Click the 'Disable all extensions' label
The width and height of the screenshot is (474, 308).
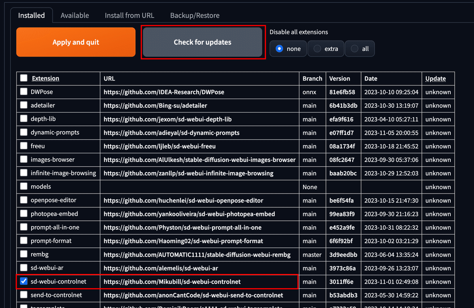coord(299,32)
